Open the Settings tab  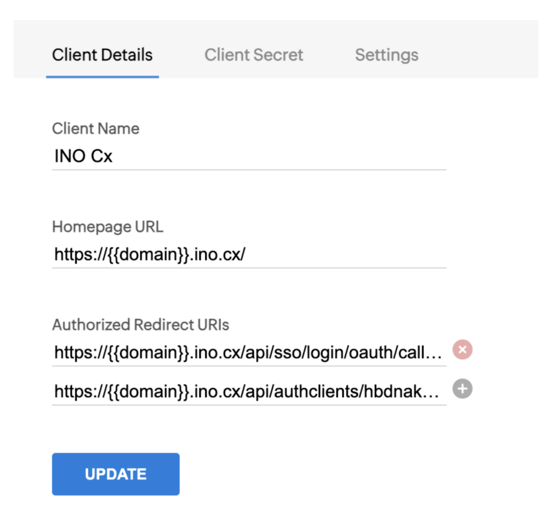[387, 55]
